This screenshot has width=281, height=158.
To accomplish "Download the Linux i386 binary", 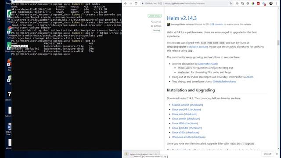I will [178, 123].
